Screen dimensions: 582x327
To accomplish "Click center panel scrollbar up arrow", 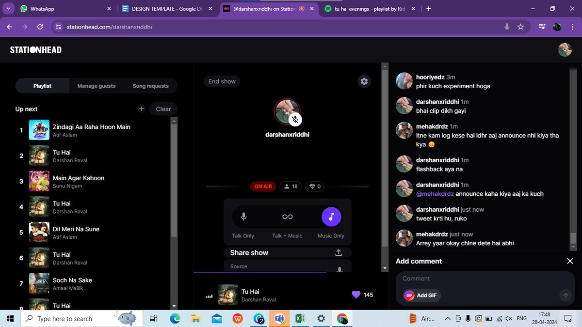I will click(x=385, y=66).
